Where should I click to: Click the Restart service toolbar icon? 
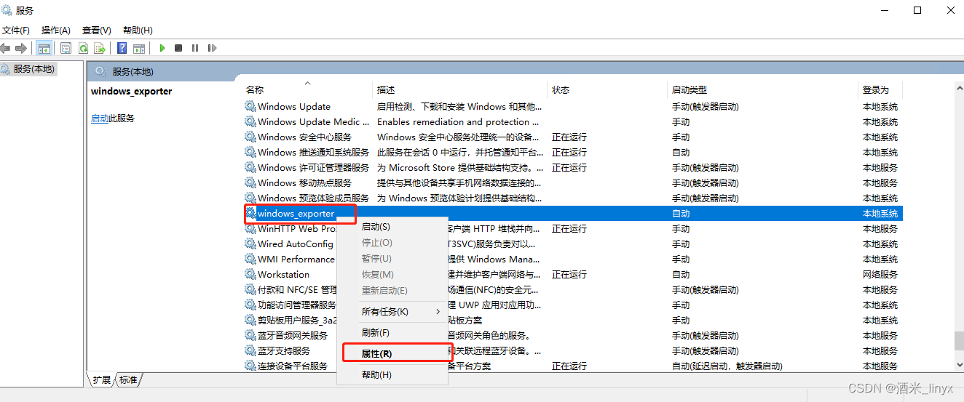click(212, 48)
